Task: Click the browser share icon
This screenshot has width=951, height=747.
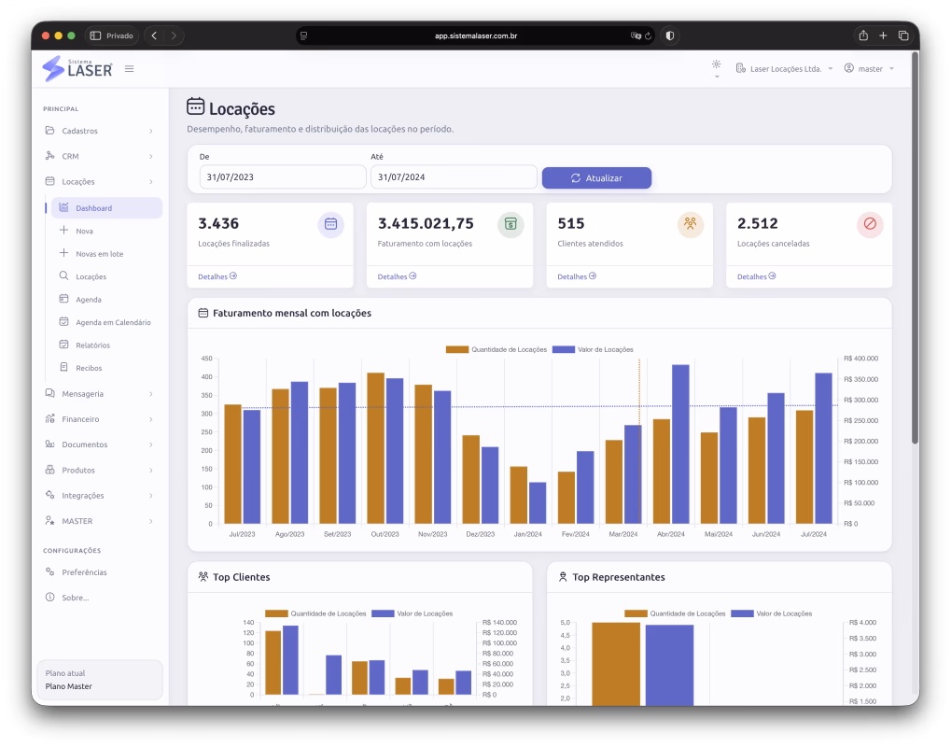Action: [x=863, y=35]
